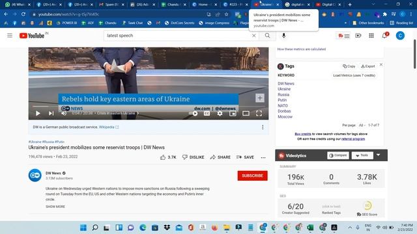This screenshot has width=417, height=234.
Task: Click the video progress bar
Action: [149, 106]
